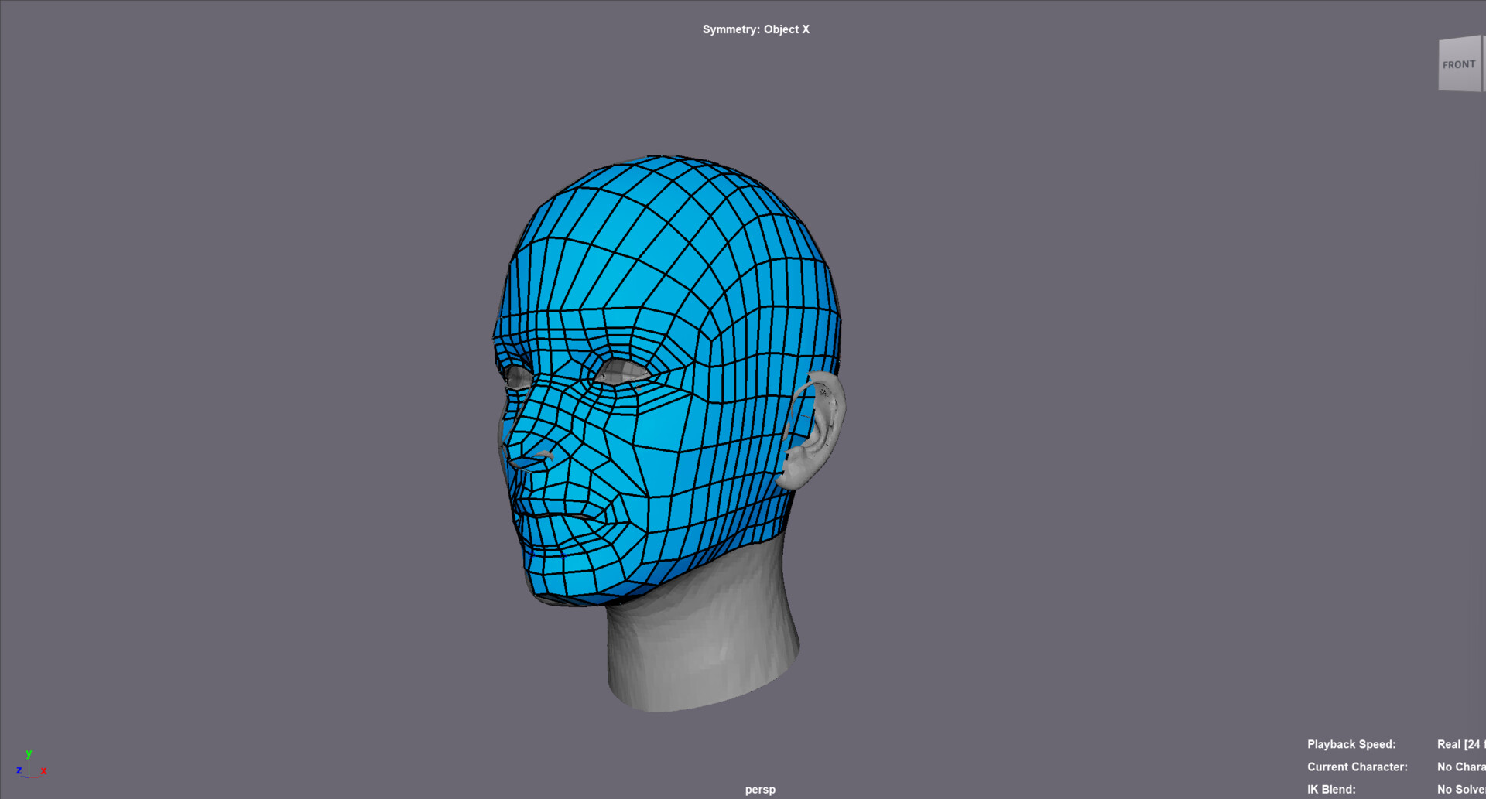Click the Z axis of the axis gizmo
This screenshot has width=1486, height=799.
coord(19,770)
